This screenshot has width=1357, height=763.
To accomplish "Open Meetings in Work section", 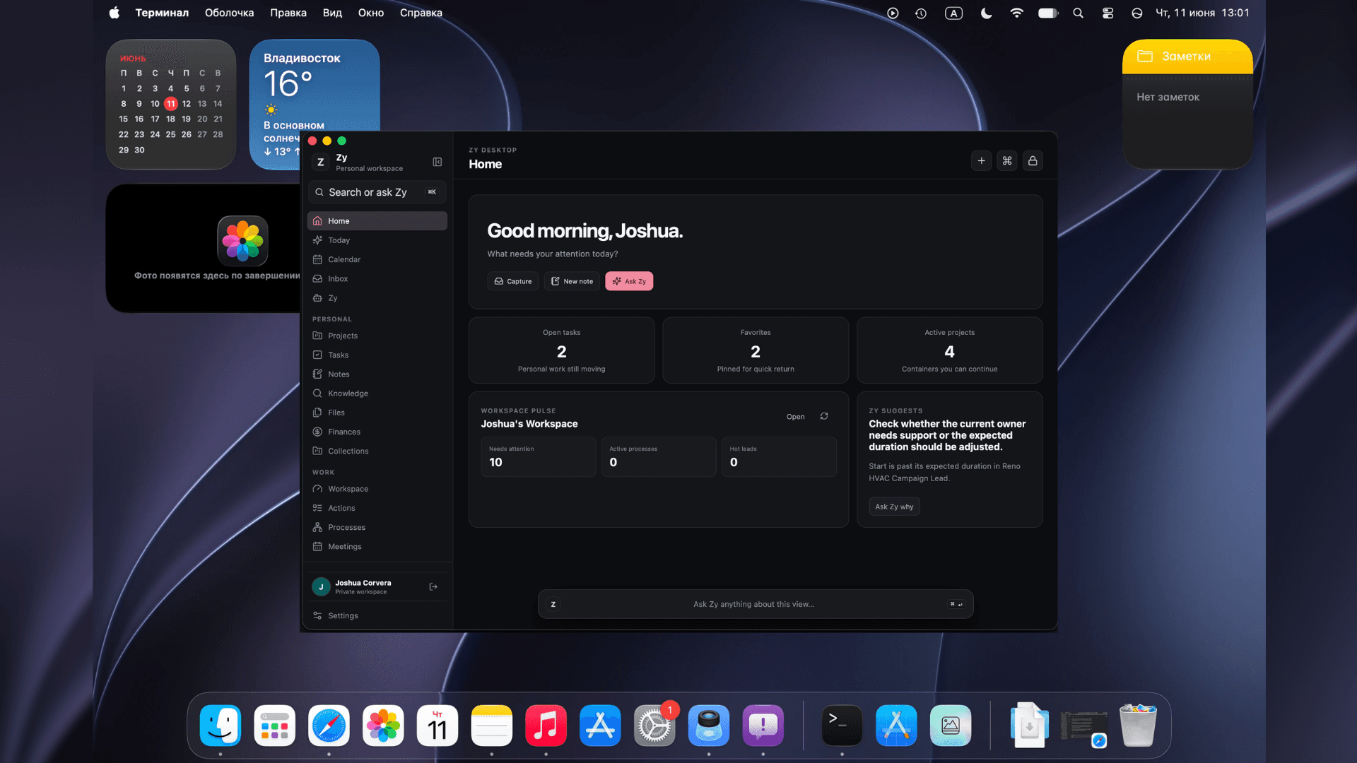I will tap(377, 546).
